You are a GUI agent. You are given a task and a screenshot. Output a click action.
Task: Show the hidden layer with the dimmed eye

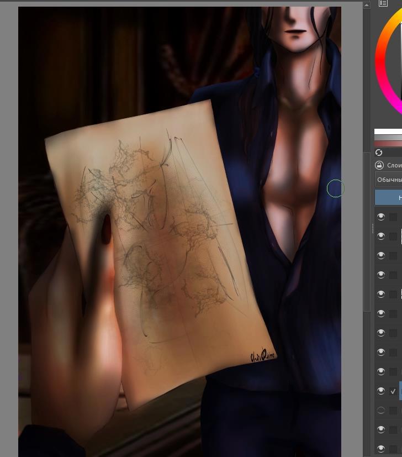tap(380, 411)
